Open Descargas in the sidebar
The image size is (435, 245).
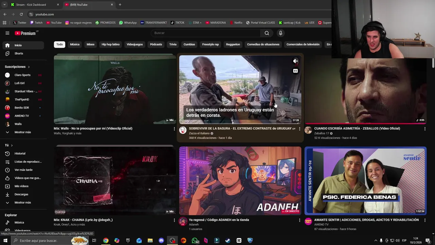pyautogui.click(x=23, y=194)
